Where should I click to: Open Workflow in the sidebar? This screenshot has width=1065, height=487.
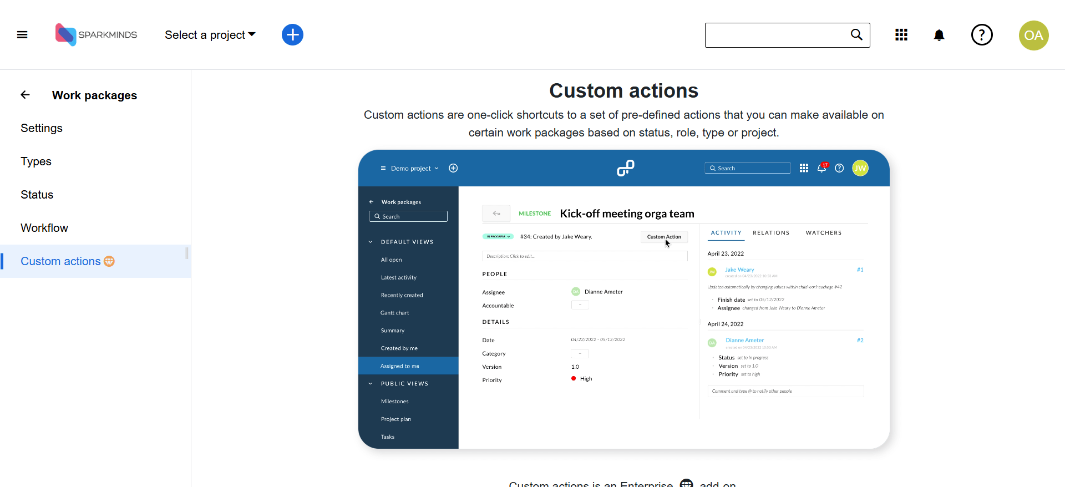(x=44, y=228)
